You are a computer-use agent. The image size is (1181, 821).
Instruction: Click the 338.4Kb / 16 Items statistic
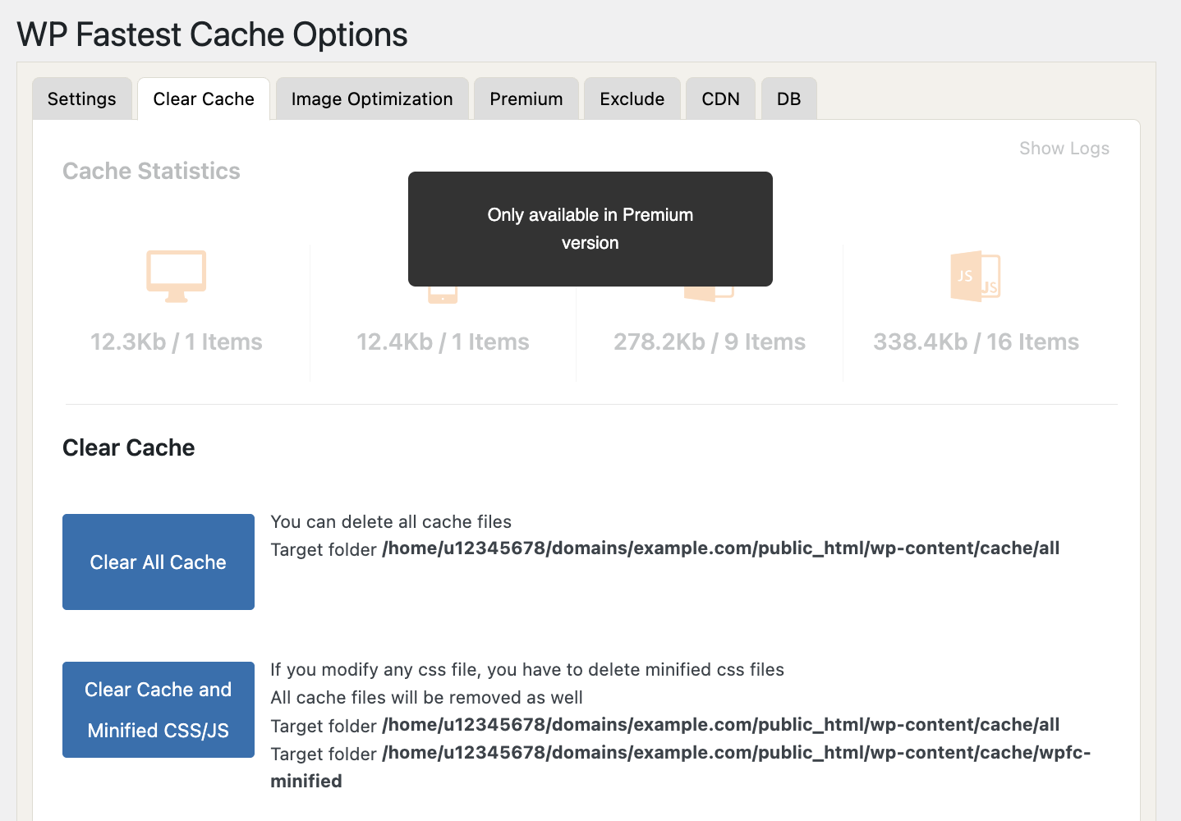pos(975,342)
